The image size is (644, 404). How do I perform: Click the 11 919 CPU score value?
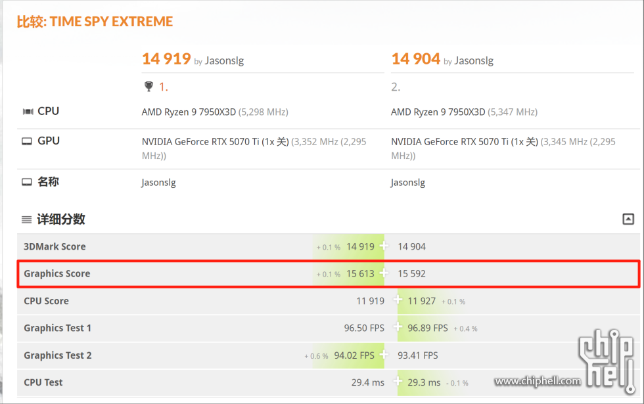(x=370, y=301)
